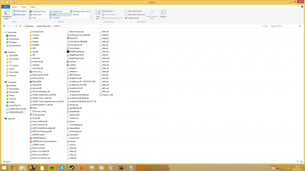Select the RAGEPluginHook application icon
The height and width of the screenshot is (171, 305).
point(68,52)
